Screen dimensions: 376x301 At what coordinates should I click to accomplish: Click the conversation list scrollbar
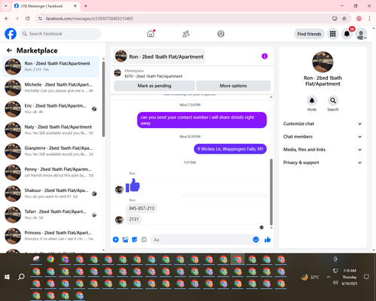coord(103,99)
